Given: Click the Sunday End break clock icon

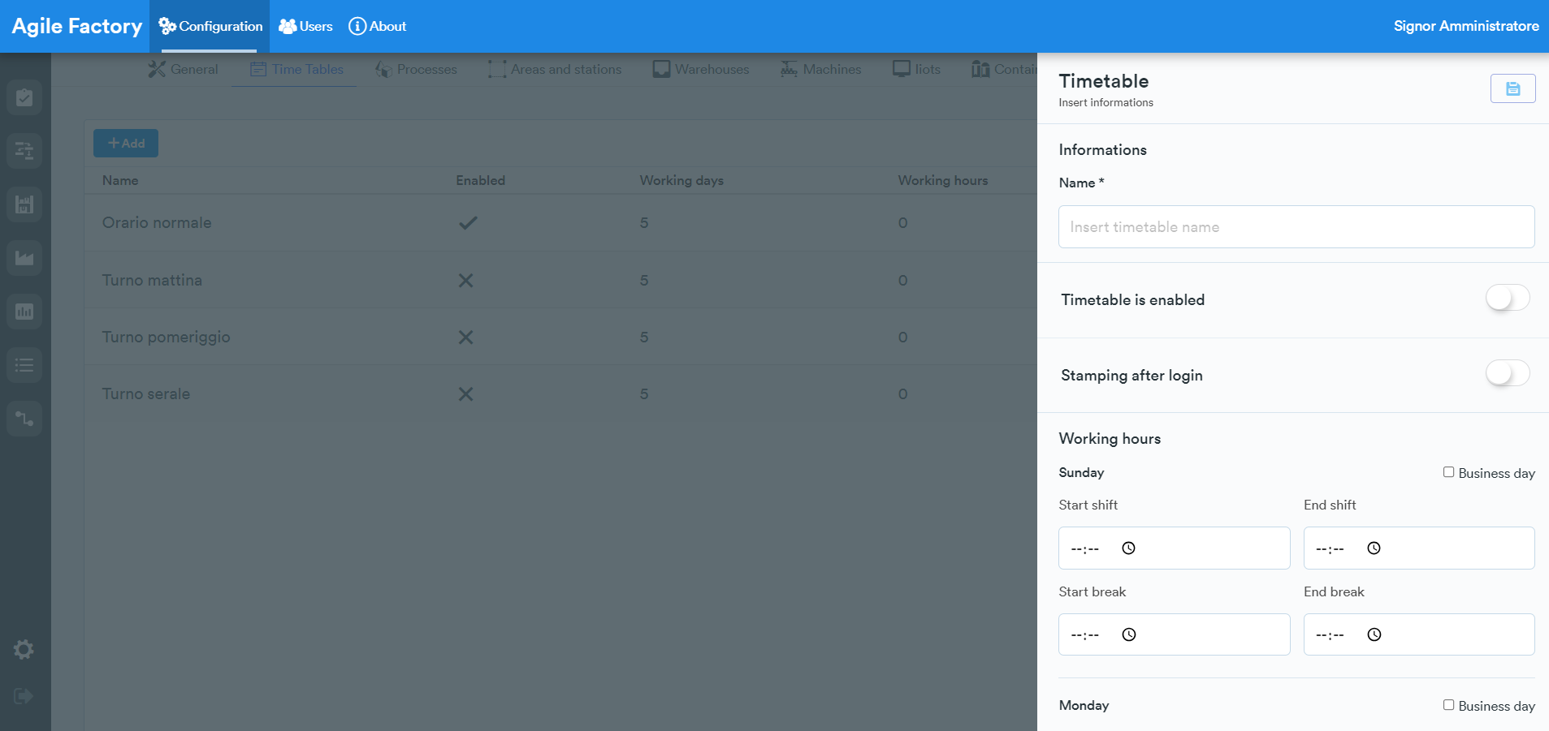Looking at the screenshot, I should coord(1374,634).
